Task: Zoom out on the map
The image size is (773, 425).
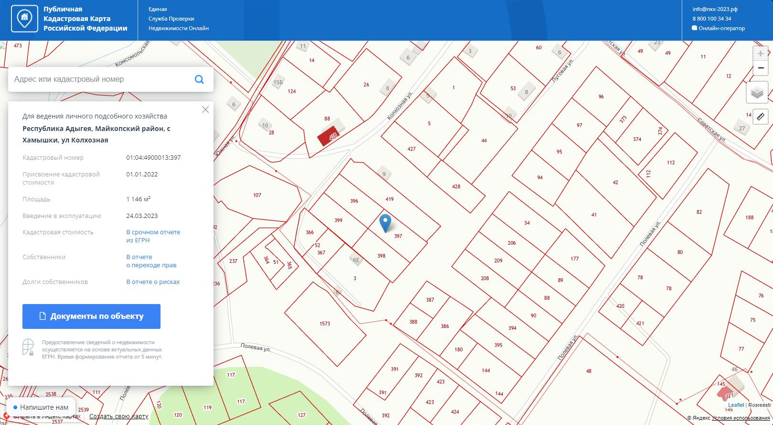Action: click(760, 68)
